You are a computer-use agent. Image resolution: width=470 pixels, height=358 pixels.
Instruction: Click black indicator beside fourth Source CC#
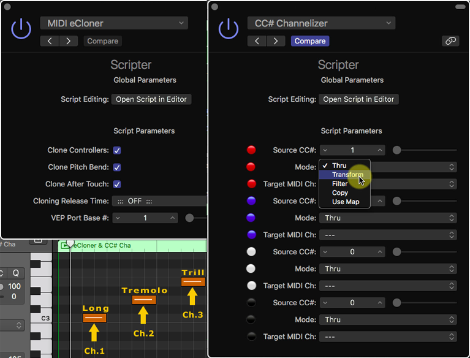point(251,303)
